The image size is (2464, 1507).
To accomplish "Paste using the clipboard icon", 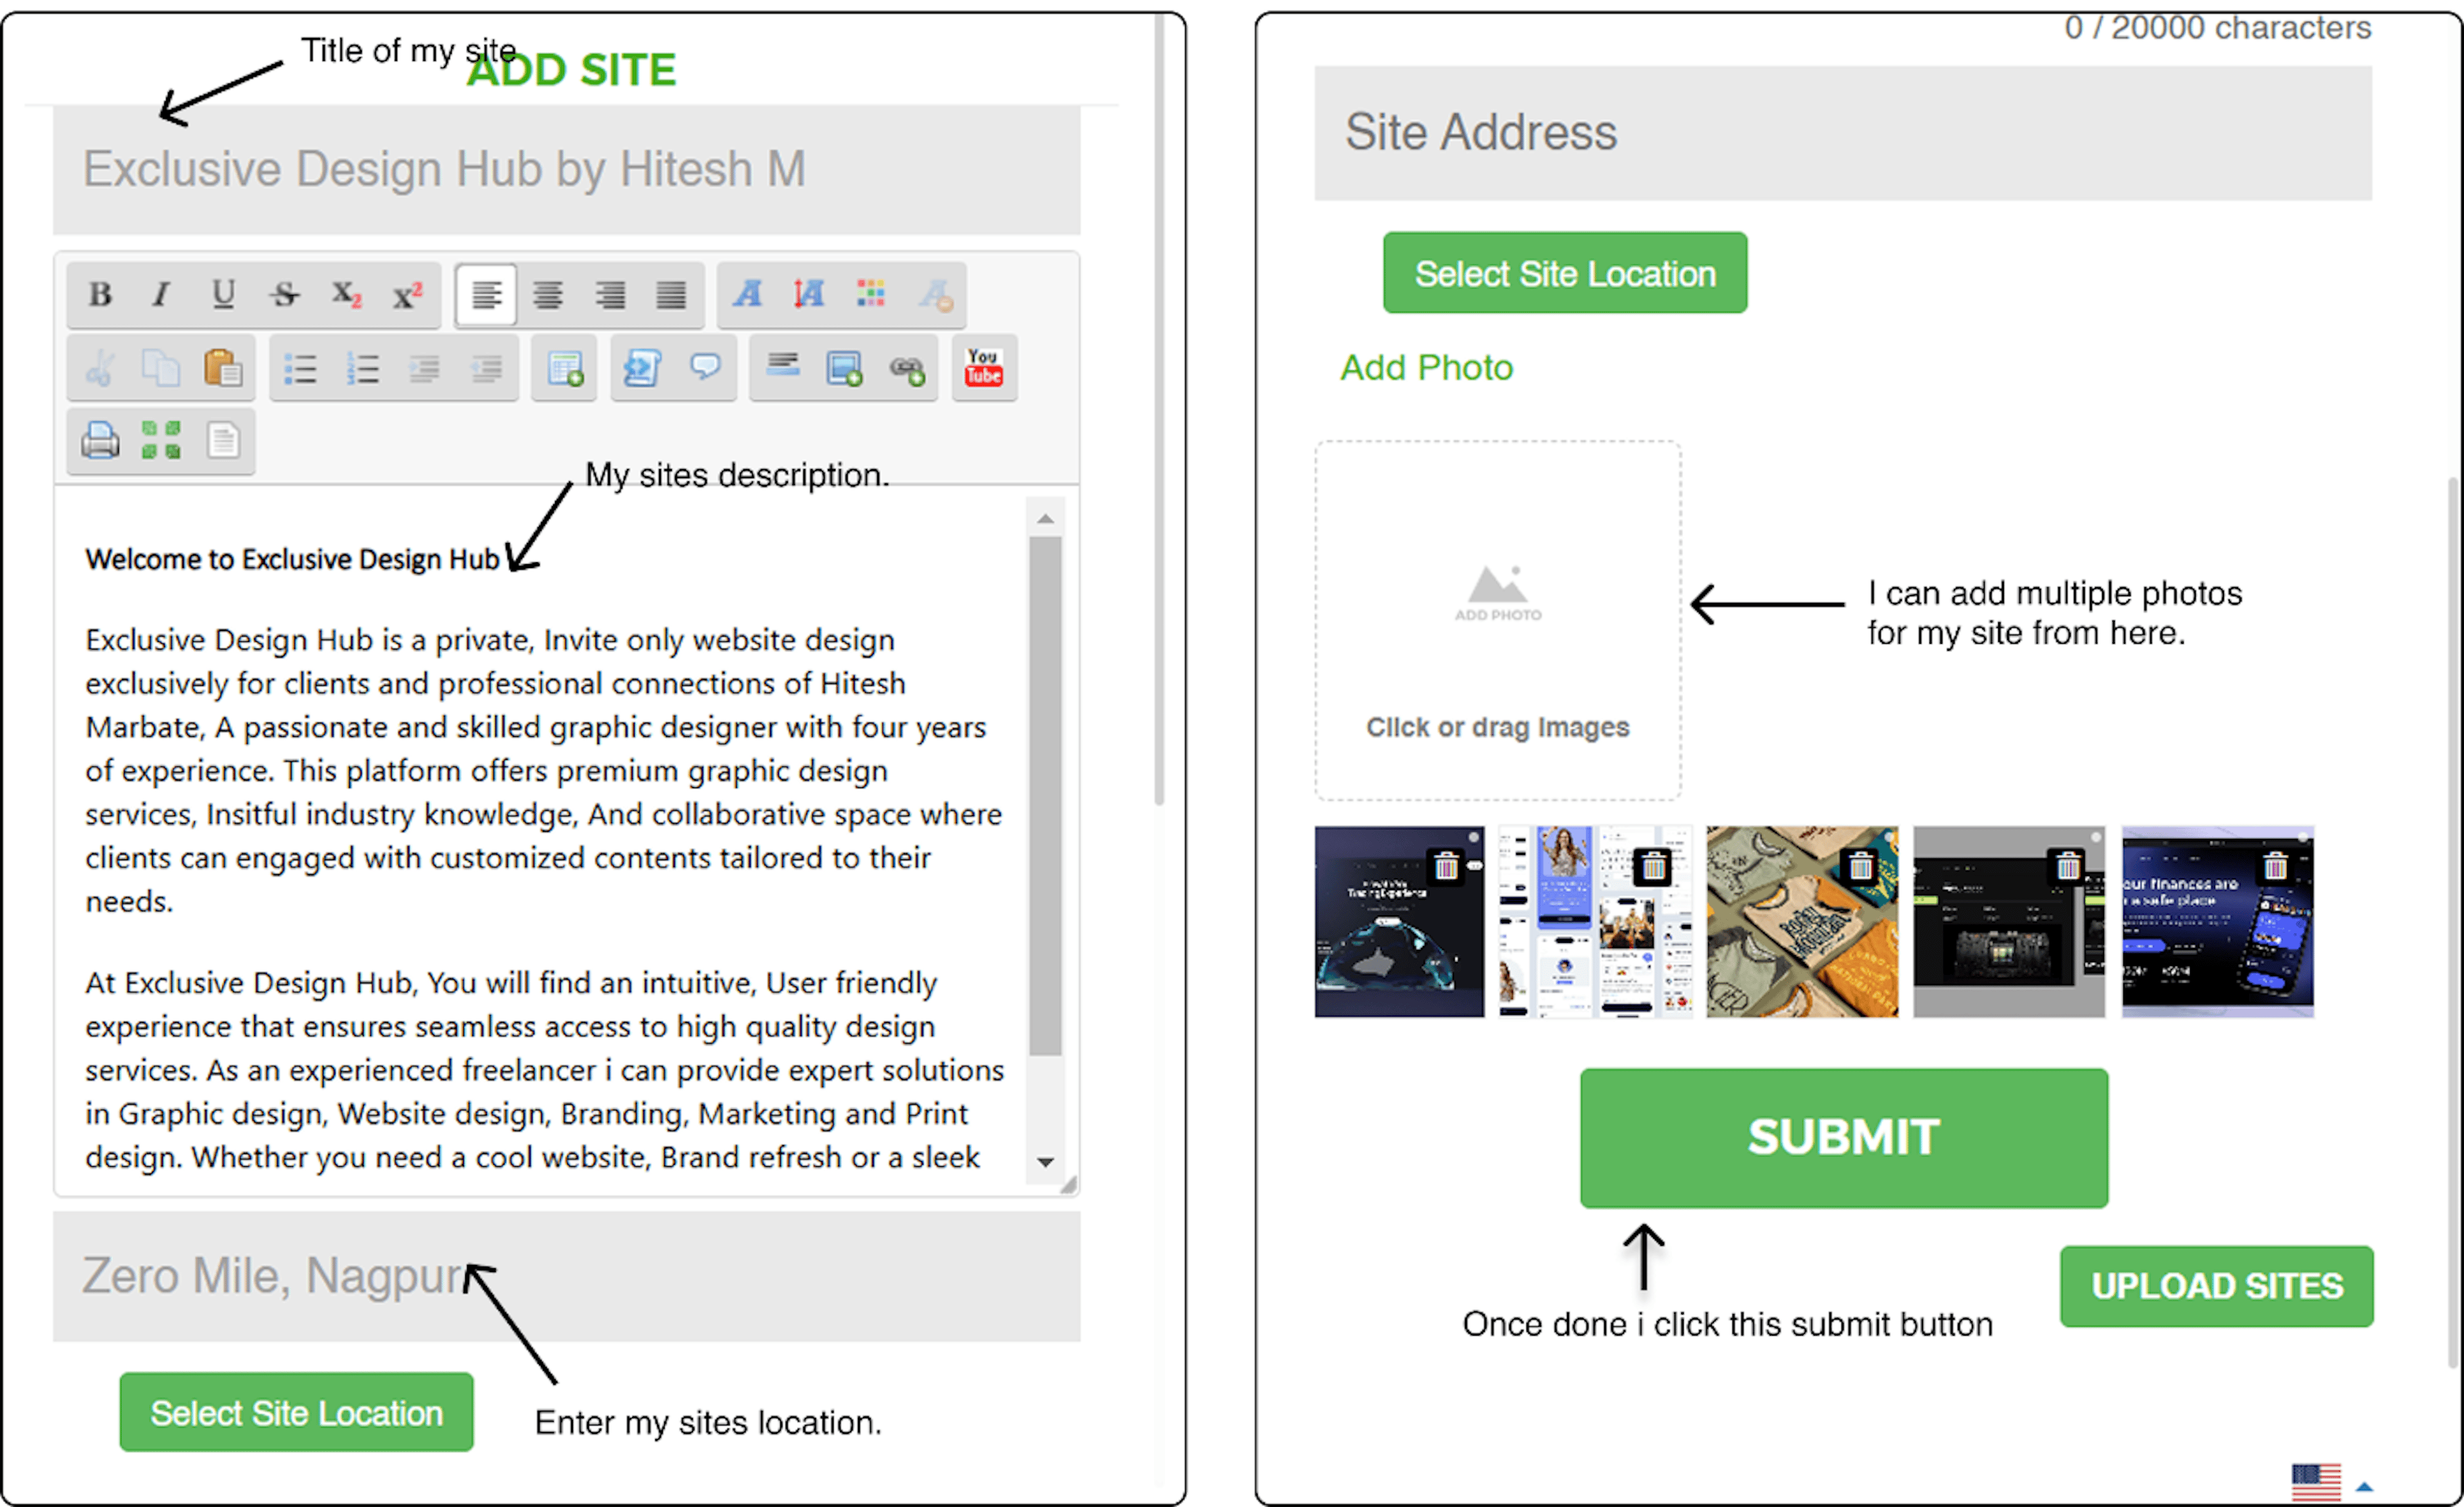I will (223, 369).
